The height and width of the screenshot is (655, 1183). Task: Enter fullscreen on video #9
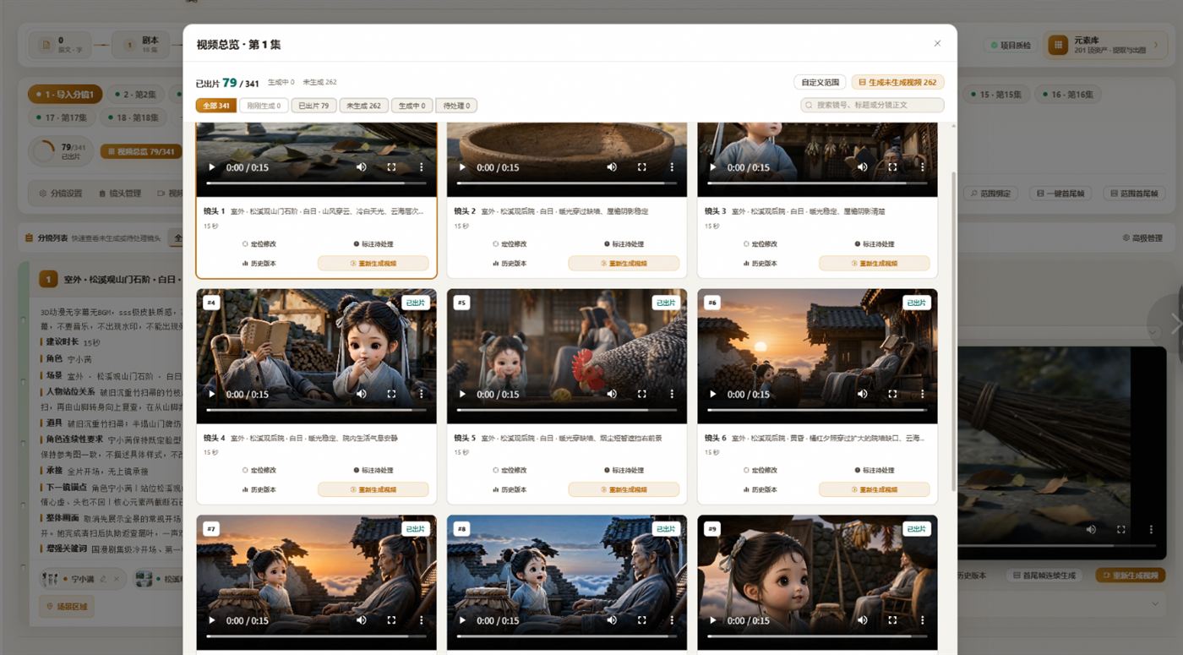tap(892, 620)
